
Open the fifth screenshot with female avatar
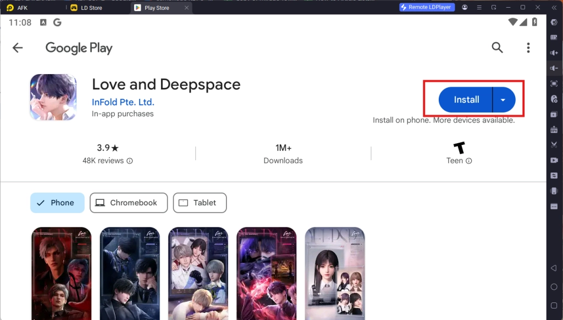tap(335, 273)
